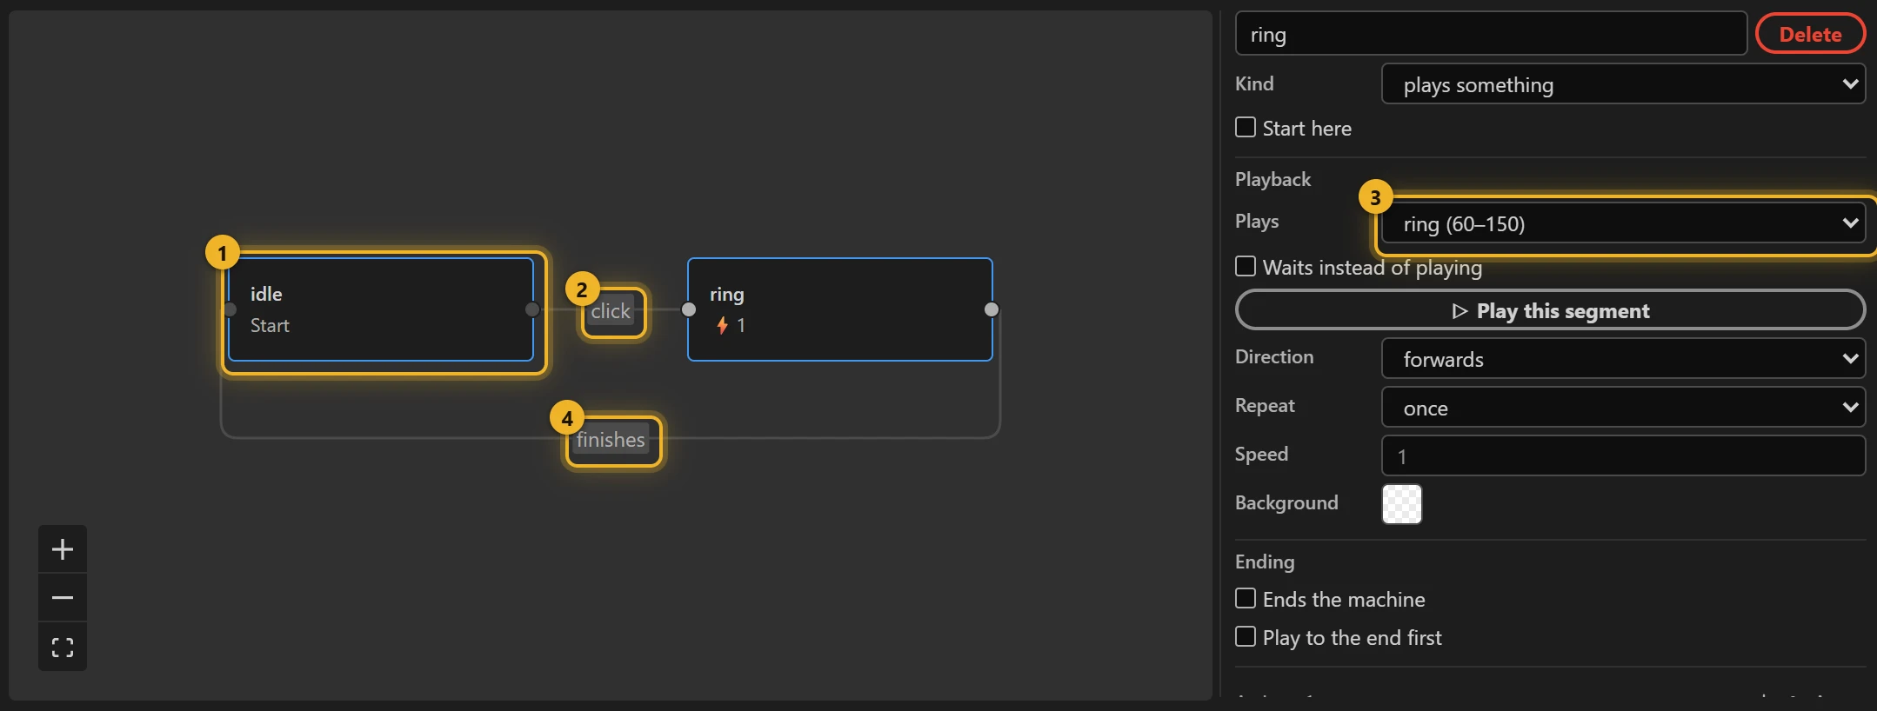Select the idle state node
Screen dimensions: 1877x711
(x=381, y=309)
